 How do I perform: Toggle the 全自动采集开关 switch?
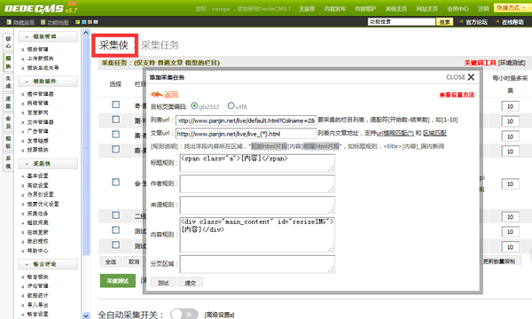[184, 315]
